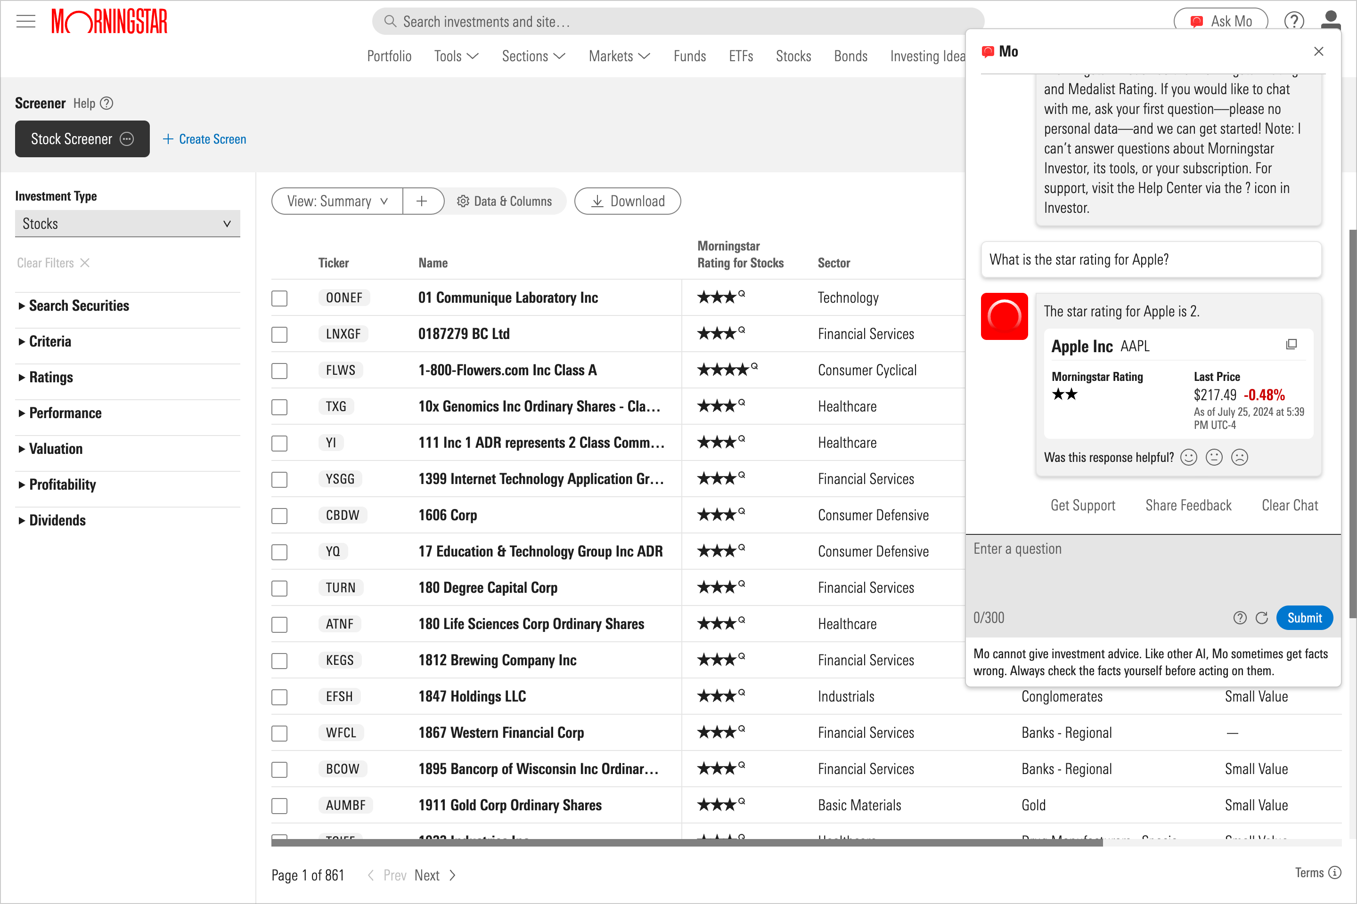Open the hamburger menu icon
1357x904 pixels.
25,22
